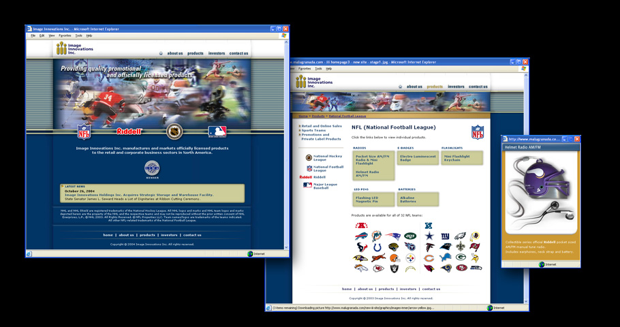Viewport: 620px width, 327px height.
Task: Select the Arizona Cardinals logo
Action: click(429, 268)
